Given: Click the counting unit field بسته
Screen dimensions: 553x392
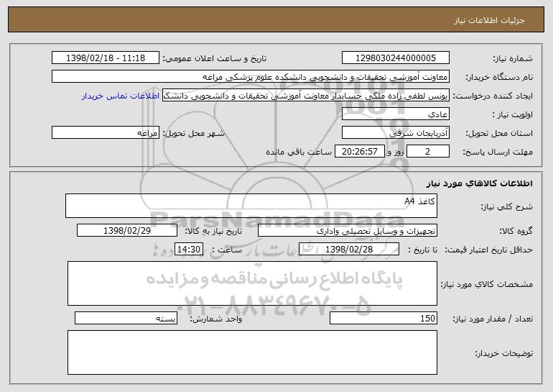Looking at the screenshot, I should (126, 318).
